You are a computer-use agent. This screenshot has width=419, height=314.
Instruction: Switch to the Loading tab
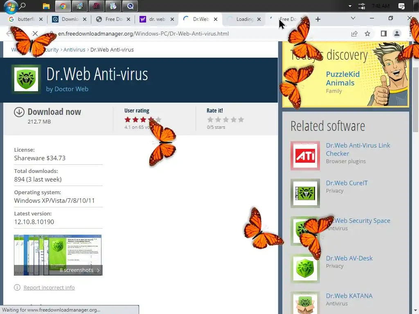point(244,19)
